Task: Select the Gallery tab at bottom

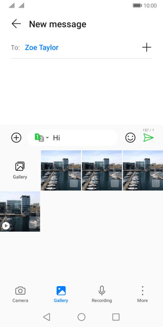Action: (x=61, y=294)
